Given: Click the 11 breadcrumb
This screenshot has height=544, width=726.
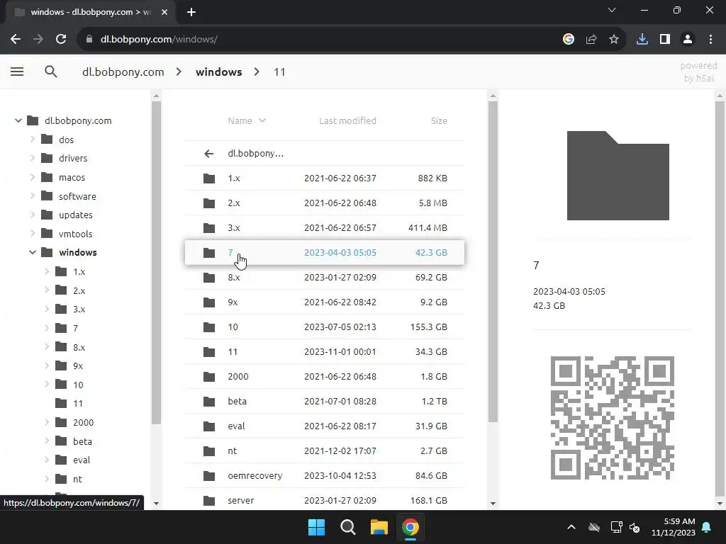Looking at the screenshot, I should click(279, 72).
